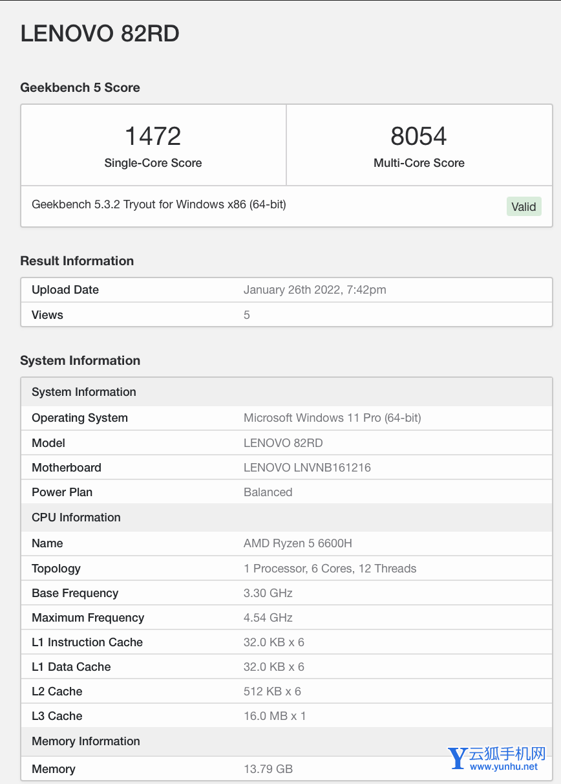The image size is (561, 784).
Task: Click the Result Information heading
Action: click(x=77, y=261)
